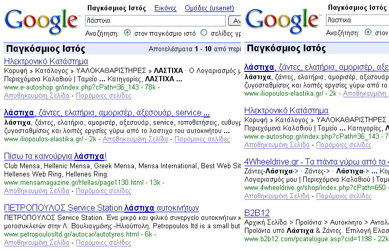
Task: Open similar pages for 4wheeldrive.gr result
Action: point(344,196)
